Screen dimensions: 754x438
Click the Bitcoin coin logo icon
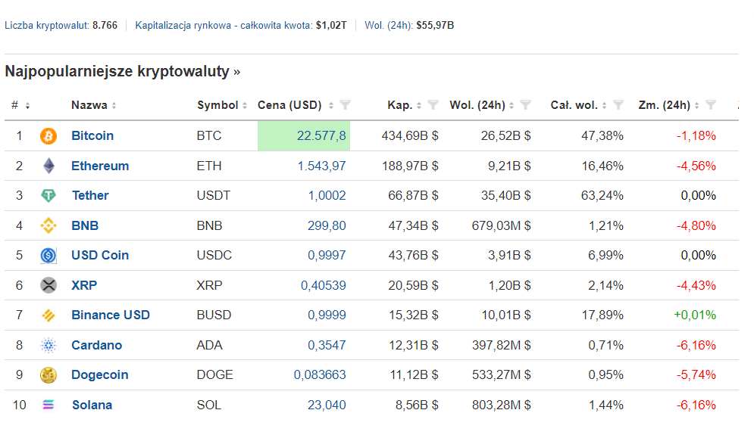(48, 136)
